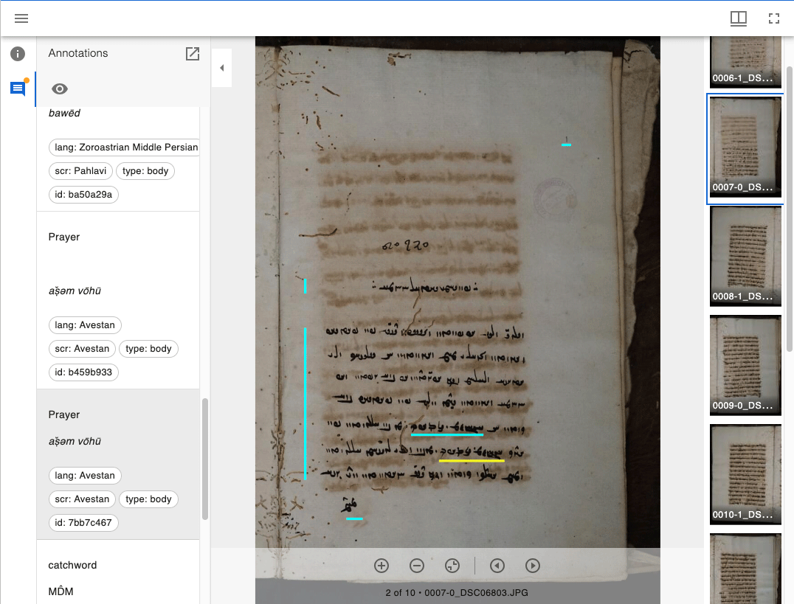Reset the zoom view
Image resolution: width=794 pixels, height=604 pixels.
[452, 566]
